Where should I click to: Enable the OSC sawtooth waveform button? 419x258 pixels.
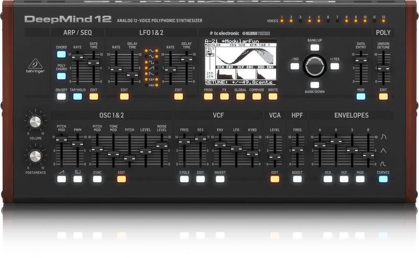pos(61,179)
